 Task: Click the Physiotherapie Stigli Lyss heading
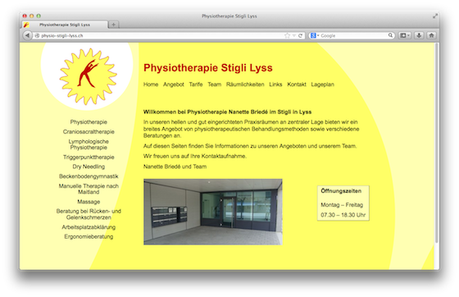coord(208,68)
